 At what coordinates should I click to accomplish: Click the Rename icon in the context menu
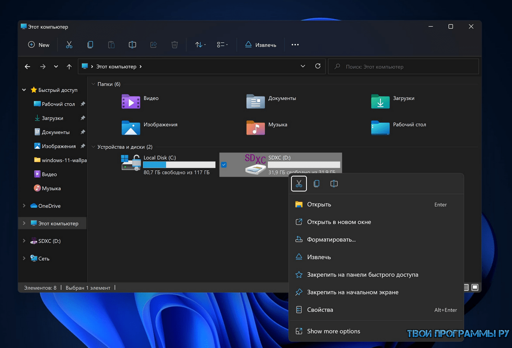334,184
